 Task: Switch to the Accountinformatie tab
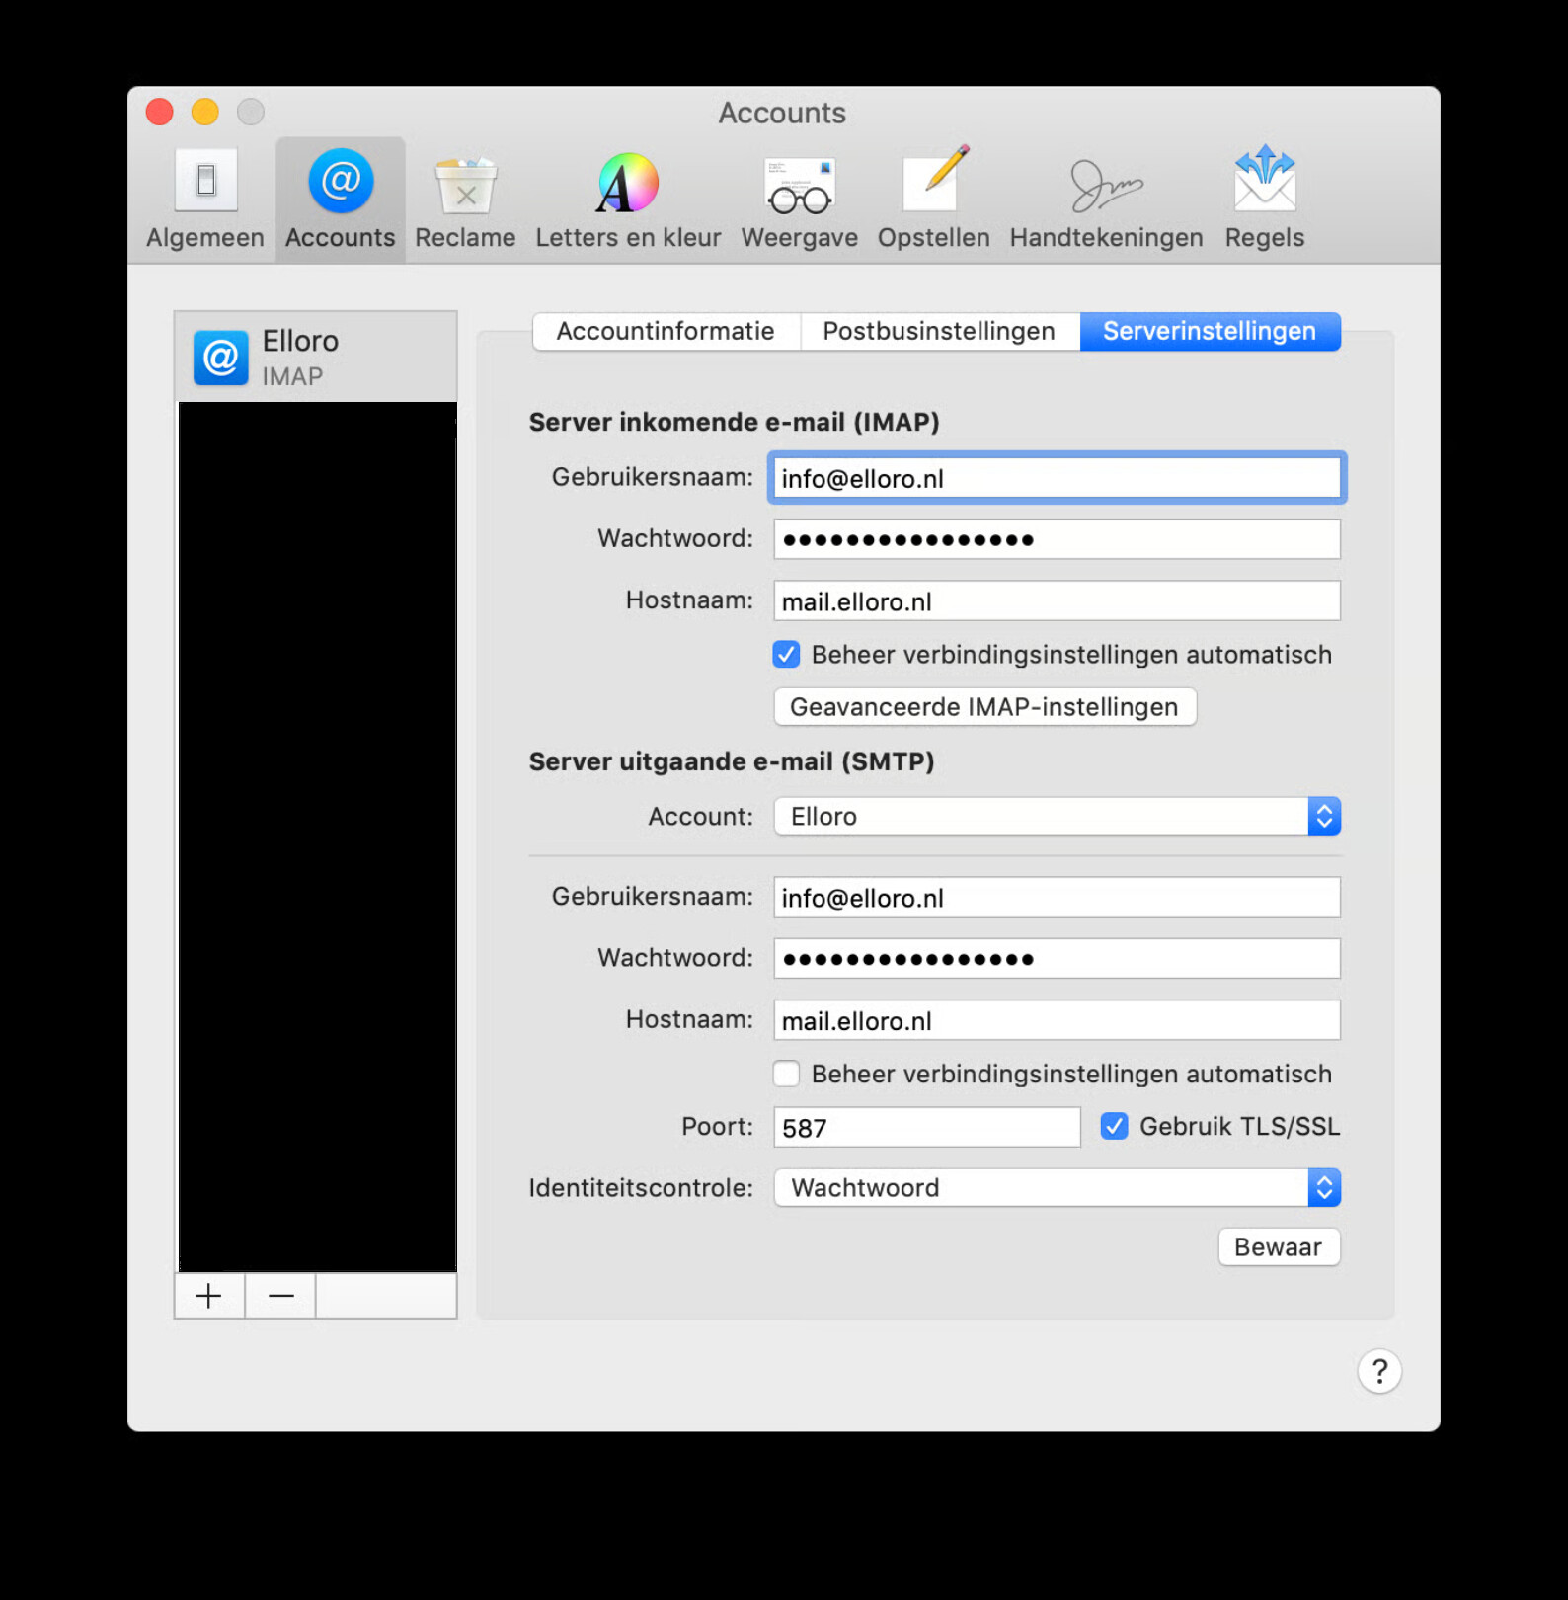click(x=666, y=331)
